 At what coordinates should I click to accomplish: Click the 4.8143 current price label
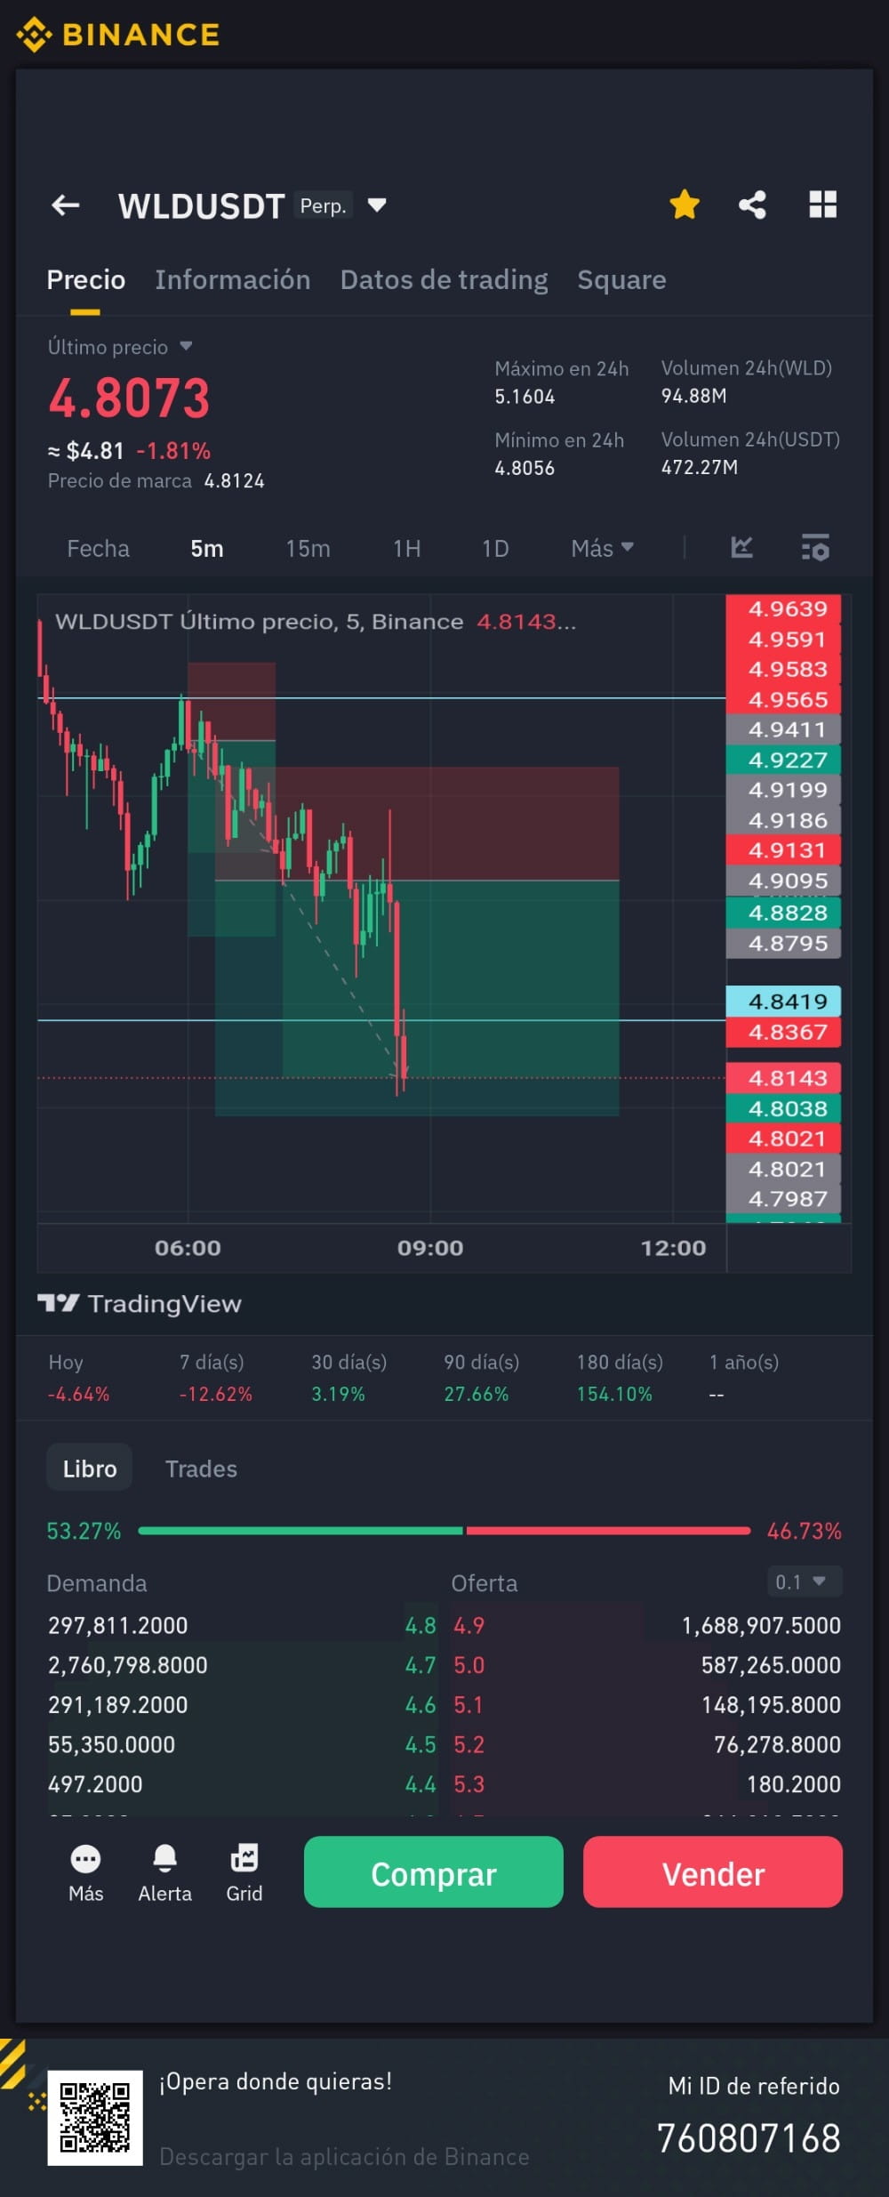point(783,1078)
